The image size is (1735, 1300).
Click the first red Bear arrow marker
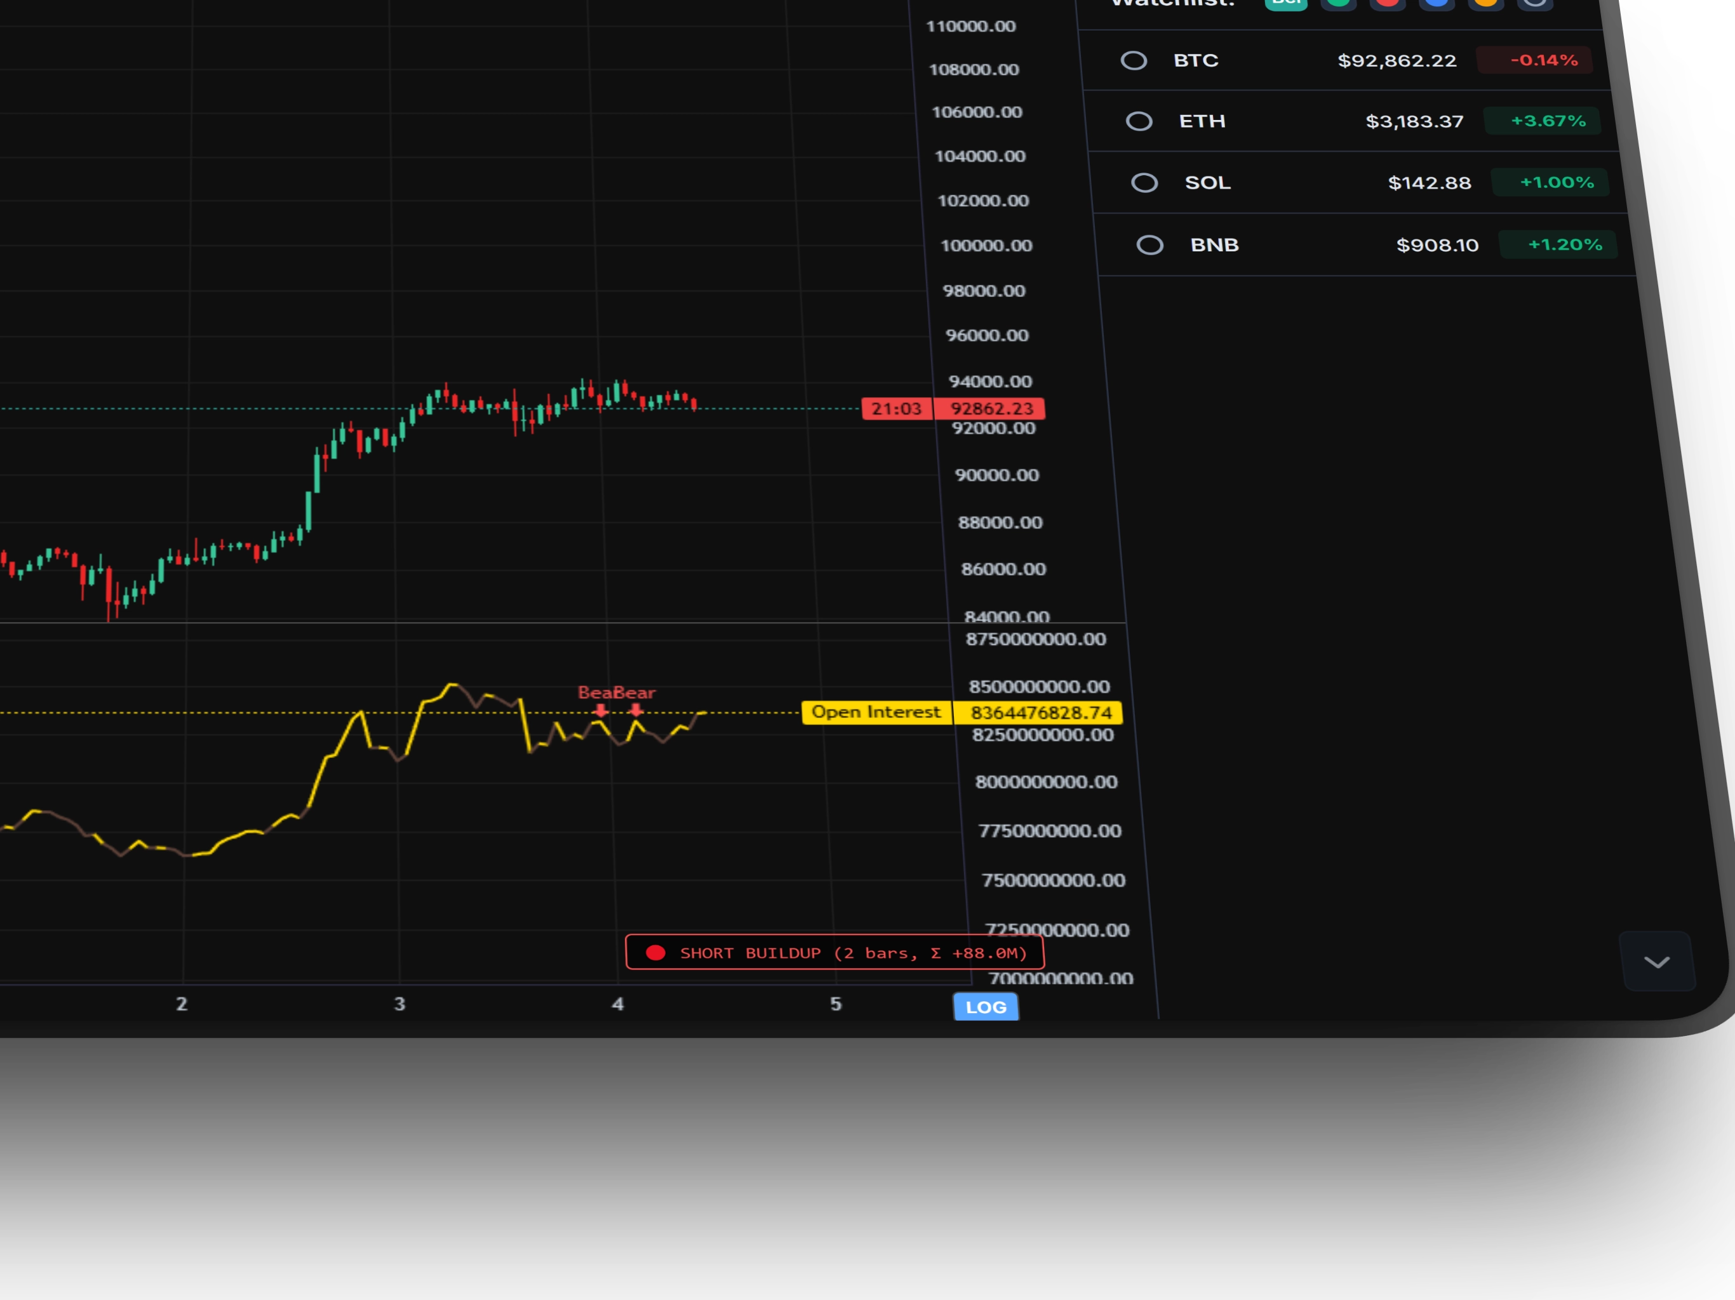pos(601,710)
